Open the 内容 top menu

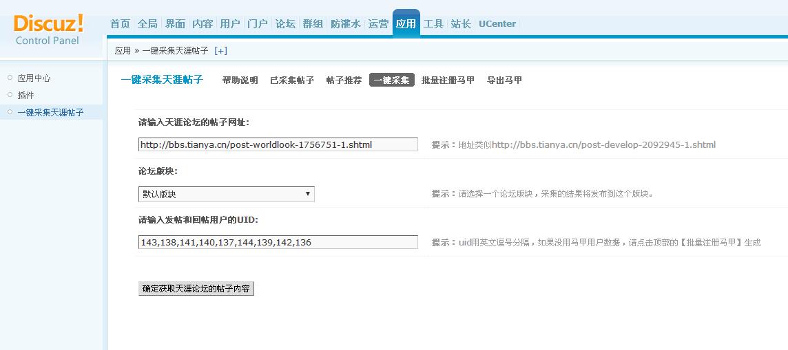coord(203,23)
